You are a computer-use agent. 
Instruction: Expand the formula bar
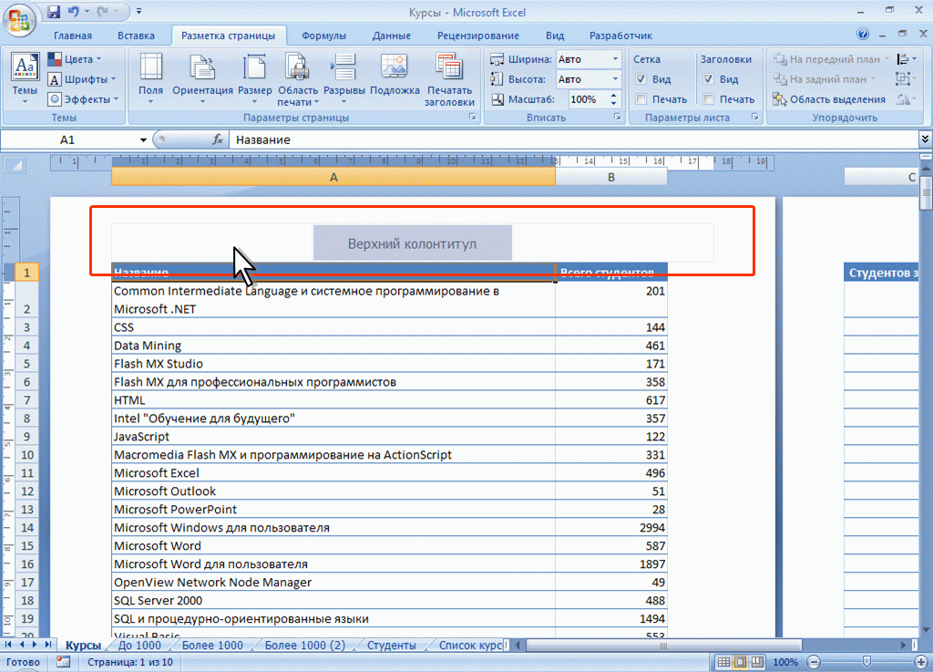pyautogui.click(x=926, y=140)
